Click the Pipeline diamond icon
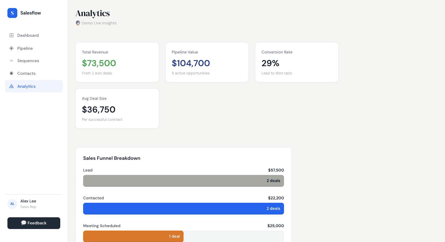This screenshot has height=242, width=445. 11,48
